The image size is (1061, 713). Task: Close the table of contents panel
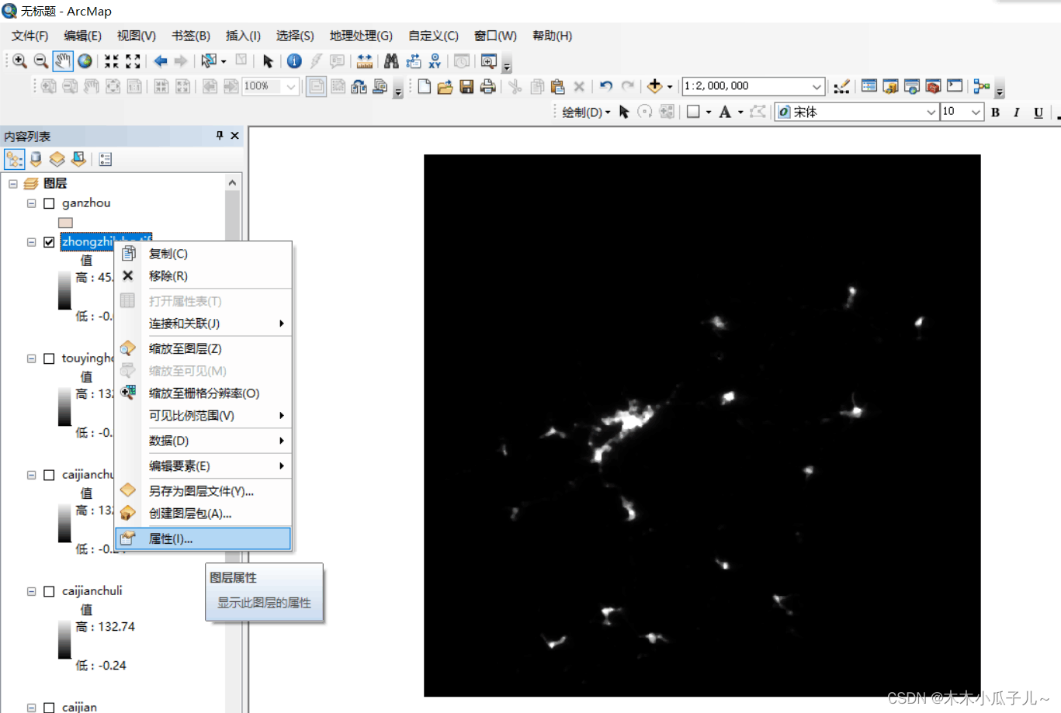pyautogui.click(x=234, y=136)
